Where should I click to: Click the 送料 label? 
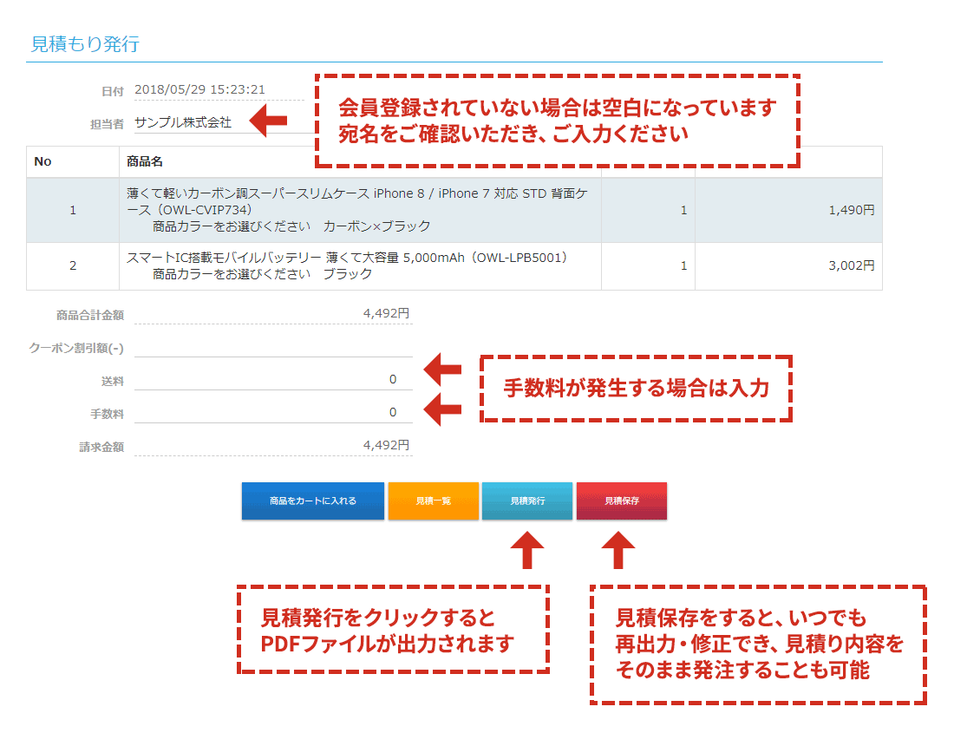point(113,381)
